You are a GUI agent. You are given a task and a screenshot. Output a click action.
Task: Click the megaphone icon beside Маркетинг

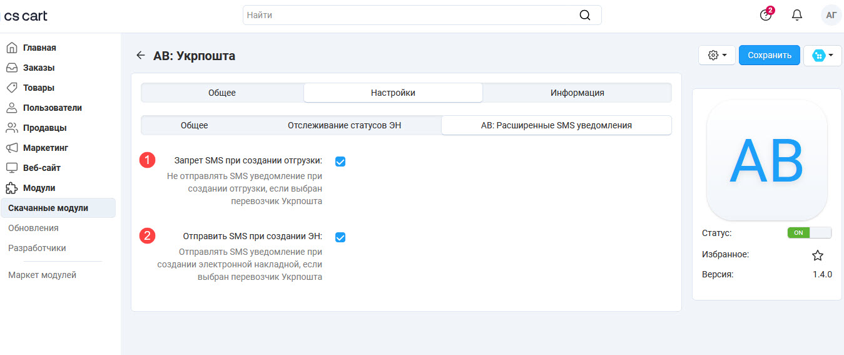click(11, 148)
